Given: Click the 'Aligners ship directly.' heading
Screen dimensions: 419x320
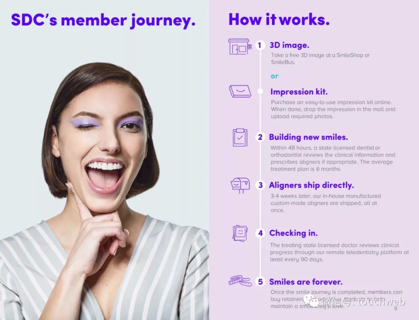Looking at the screenshot, I should (311, 185).
